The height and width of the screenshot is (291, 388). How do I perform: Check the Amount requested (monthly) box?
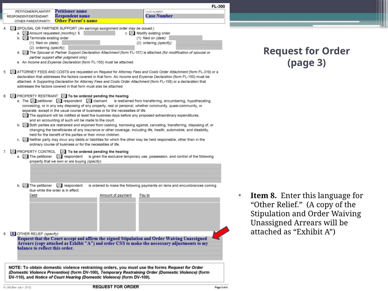(25, 33)
